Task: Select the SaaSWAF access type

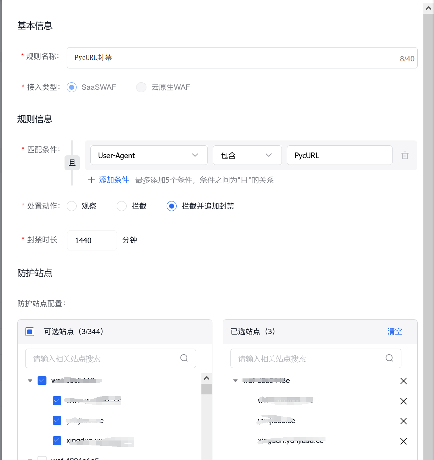Action: [x=72, y=87]
